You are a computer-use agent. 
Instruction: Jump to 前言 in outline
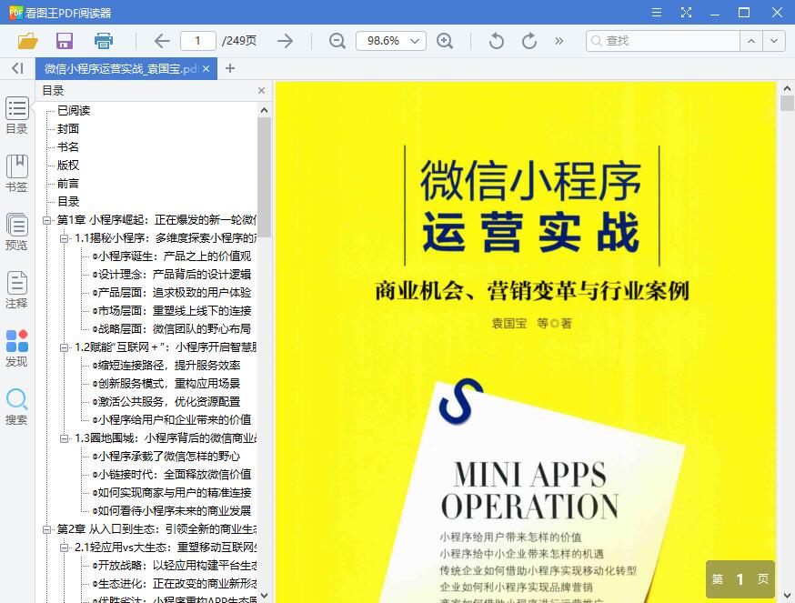pos(68,184)
